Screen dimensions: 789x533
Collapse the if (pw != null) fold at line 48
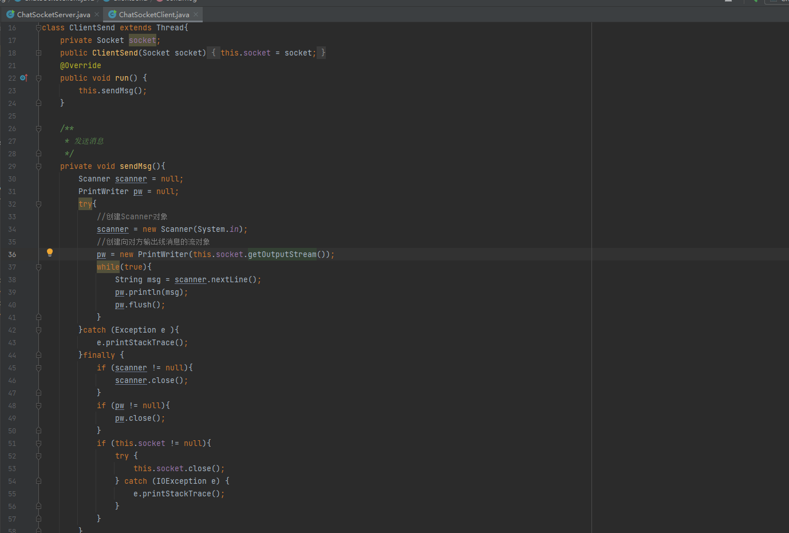click(38, 405)
